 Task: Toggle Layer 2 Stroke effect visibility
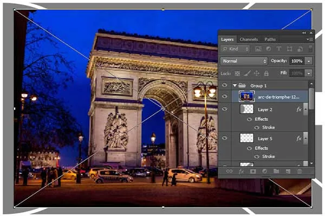tap(257, 127)
